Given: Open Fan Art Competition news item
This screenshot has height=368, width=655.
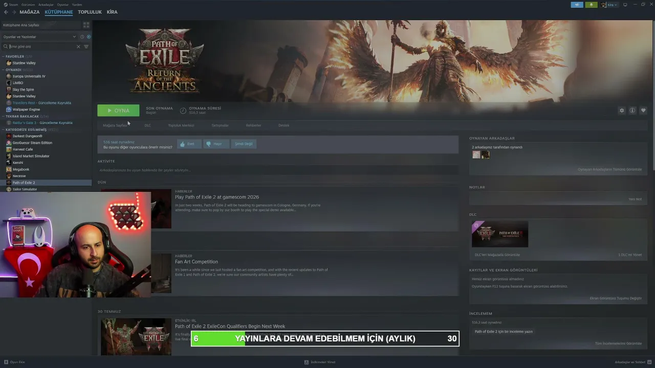Looking at the screenshot, I should [196, 262].
